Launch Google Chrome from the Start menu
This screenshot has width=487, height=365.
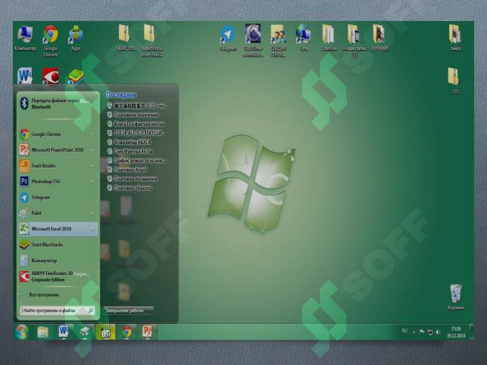click(x=57, y=134)
